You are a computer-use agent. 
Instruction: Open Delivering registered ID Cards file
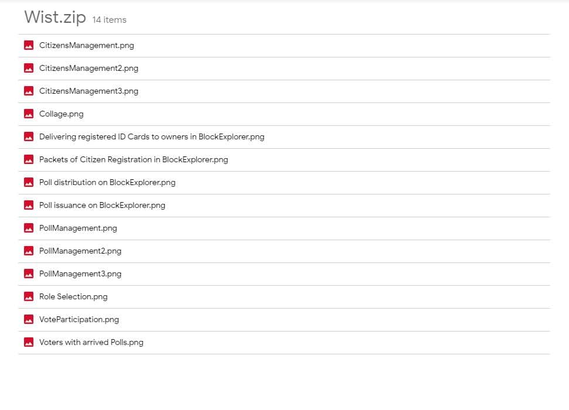tap(151, 137)
